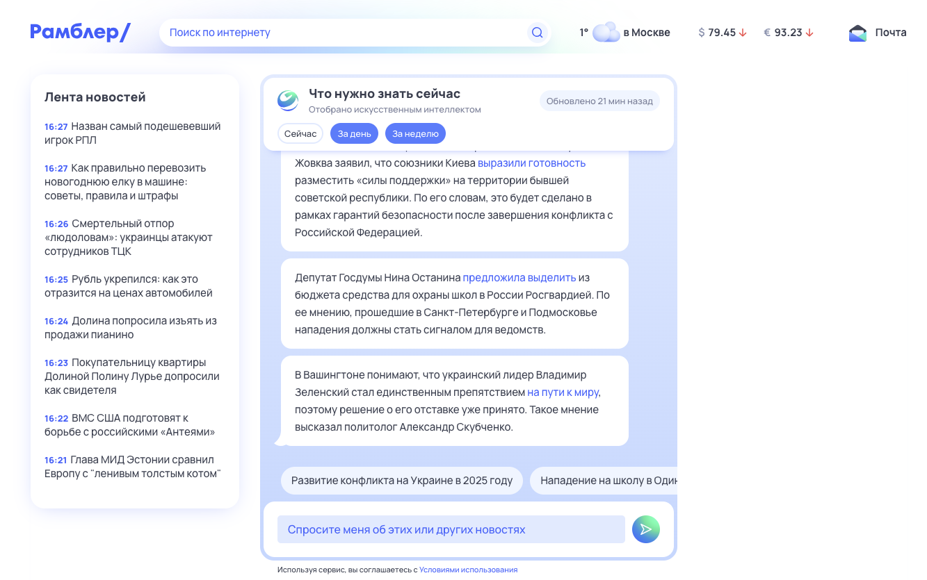
Task: Open the chip Нападение на школу в Один...
Action: coord(610,480)
